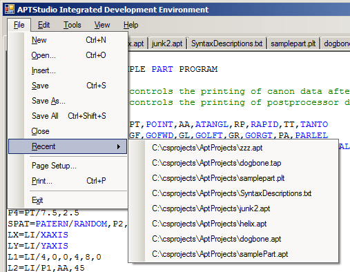
Task: Select Save All menu item
Action: click(68, 116)
